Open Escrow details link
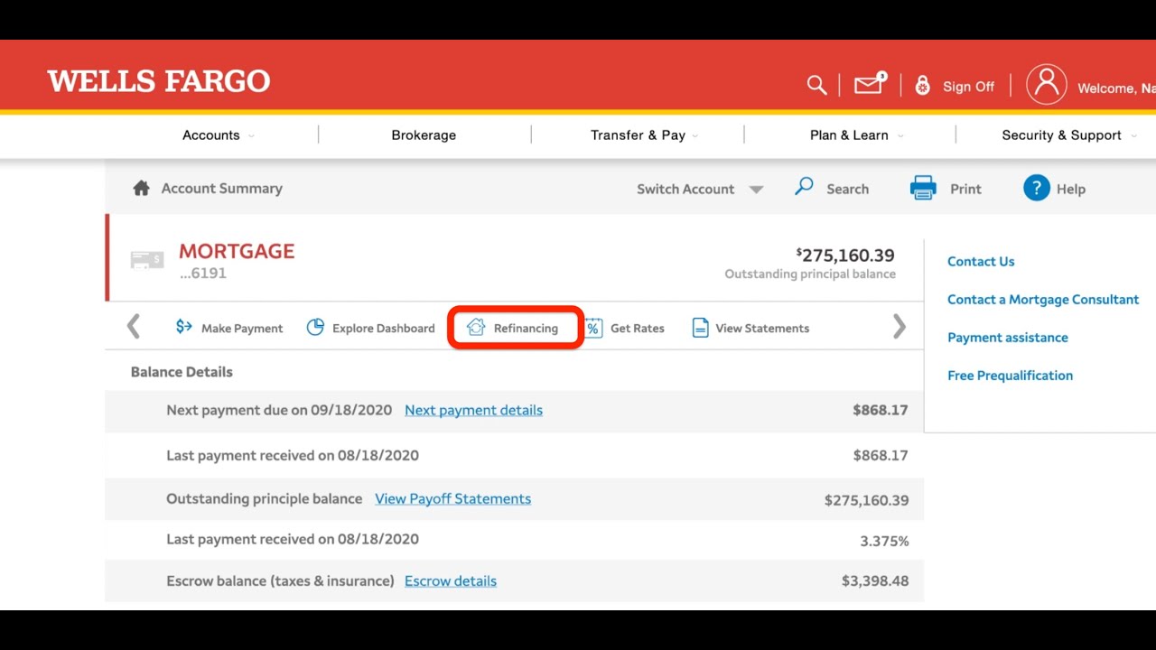Viewport: 1156px width, 650px height. tap(451, 580)
